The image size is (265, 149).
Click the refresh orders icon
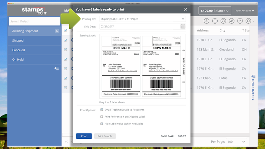pyautogui.click(x=223, y=21)
